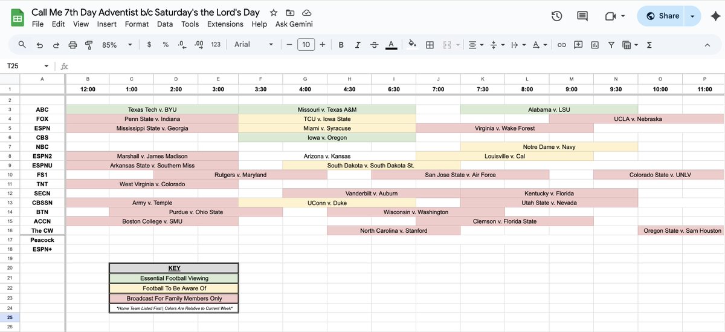Open Gemini sparkle side panel
The image size is (725, 332).
(715, 16)
